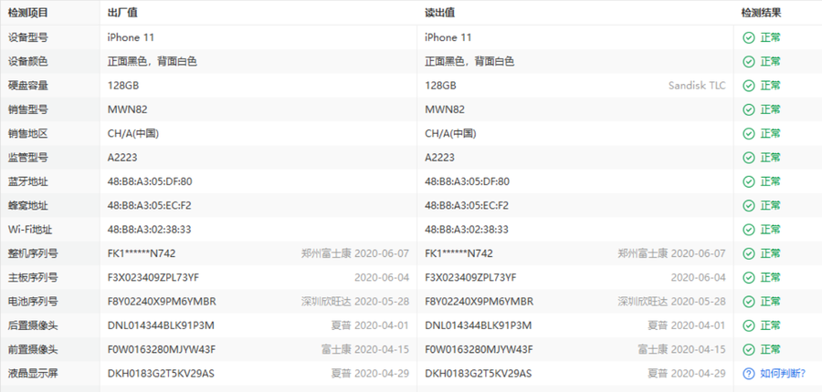
Task: Click 正常 status text in 前置摄像头 row
Action: click(x=771, y=349)
